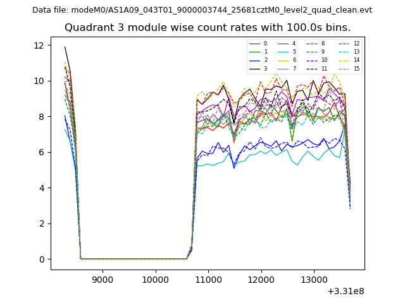The height and width of the screenshot is (303, 405).
Task: Click the red solid line legend swatch for module 0
Action: pyautogui.click(x=254, y=44)
